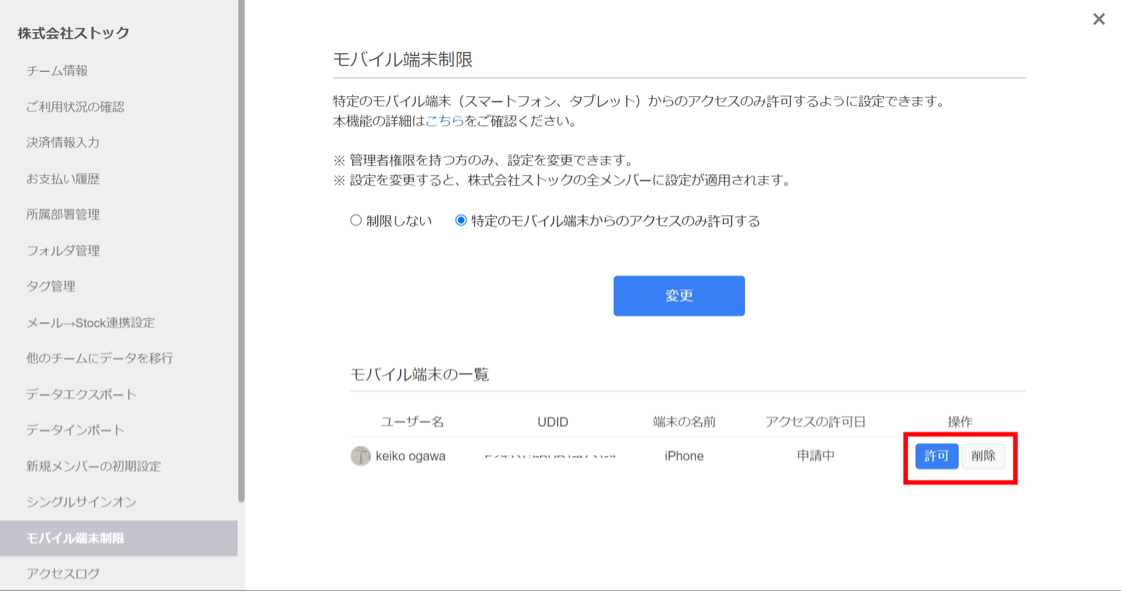Select 特定のモバイル端末からのアクセスのみ許可する option

461,221
